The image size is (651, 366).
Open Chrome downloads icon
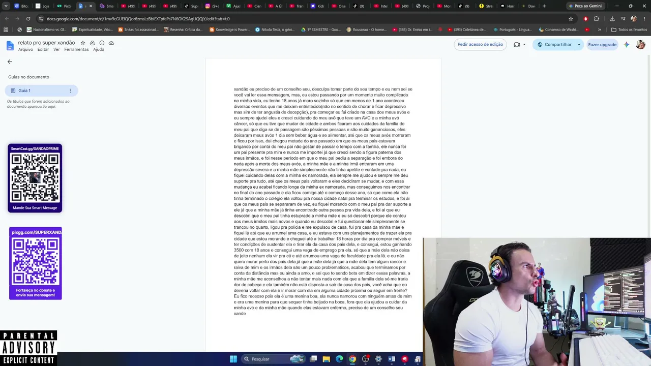pyautogui.click(x=612, y=19)
